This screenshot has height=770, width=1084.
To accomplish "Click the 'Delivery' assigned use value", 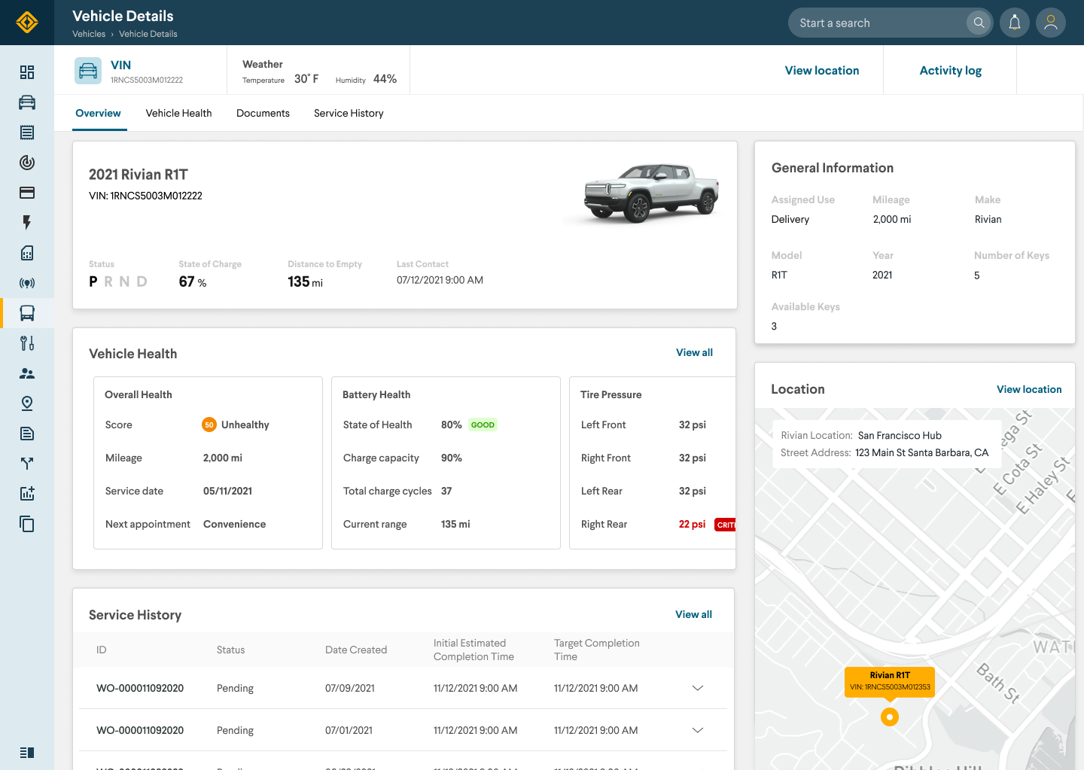I will point(790,219).
